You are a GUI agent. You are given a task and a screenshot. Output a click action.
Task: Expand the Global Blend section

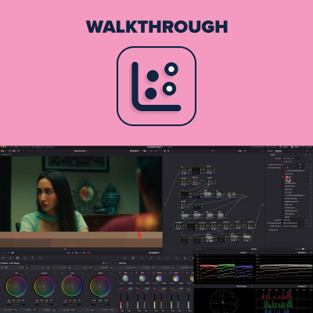click(x=272, y=230)
